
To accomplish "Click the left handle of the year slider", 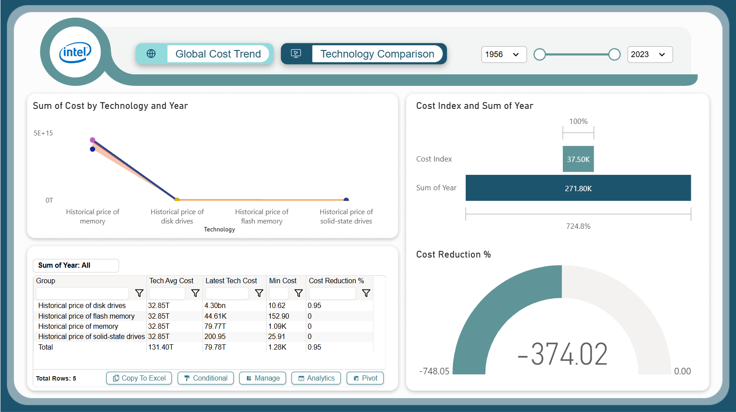I will tap(540, 54).
